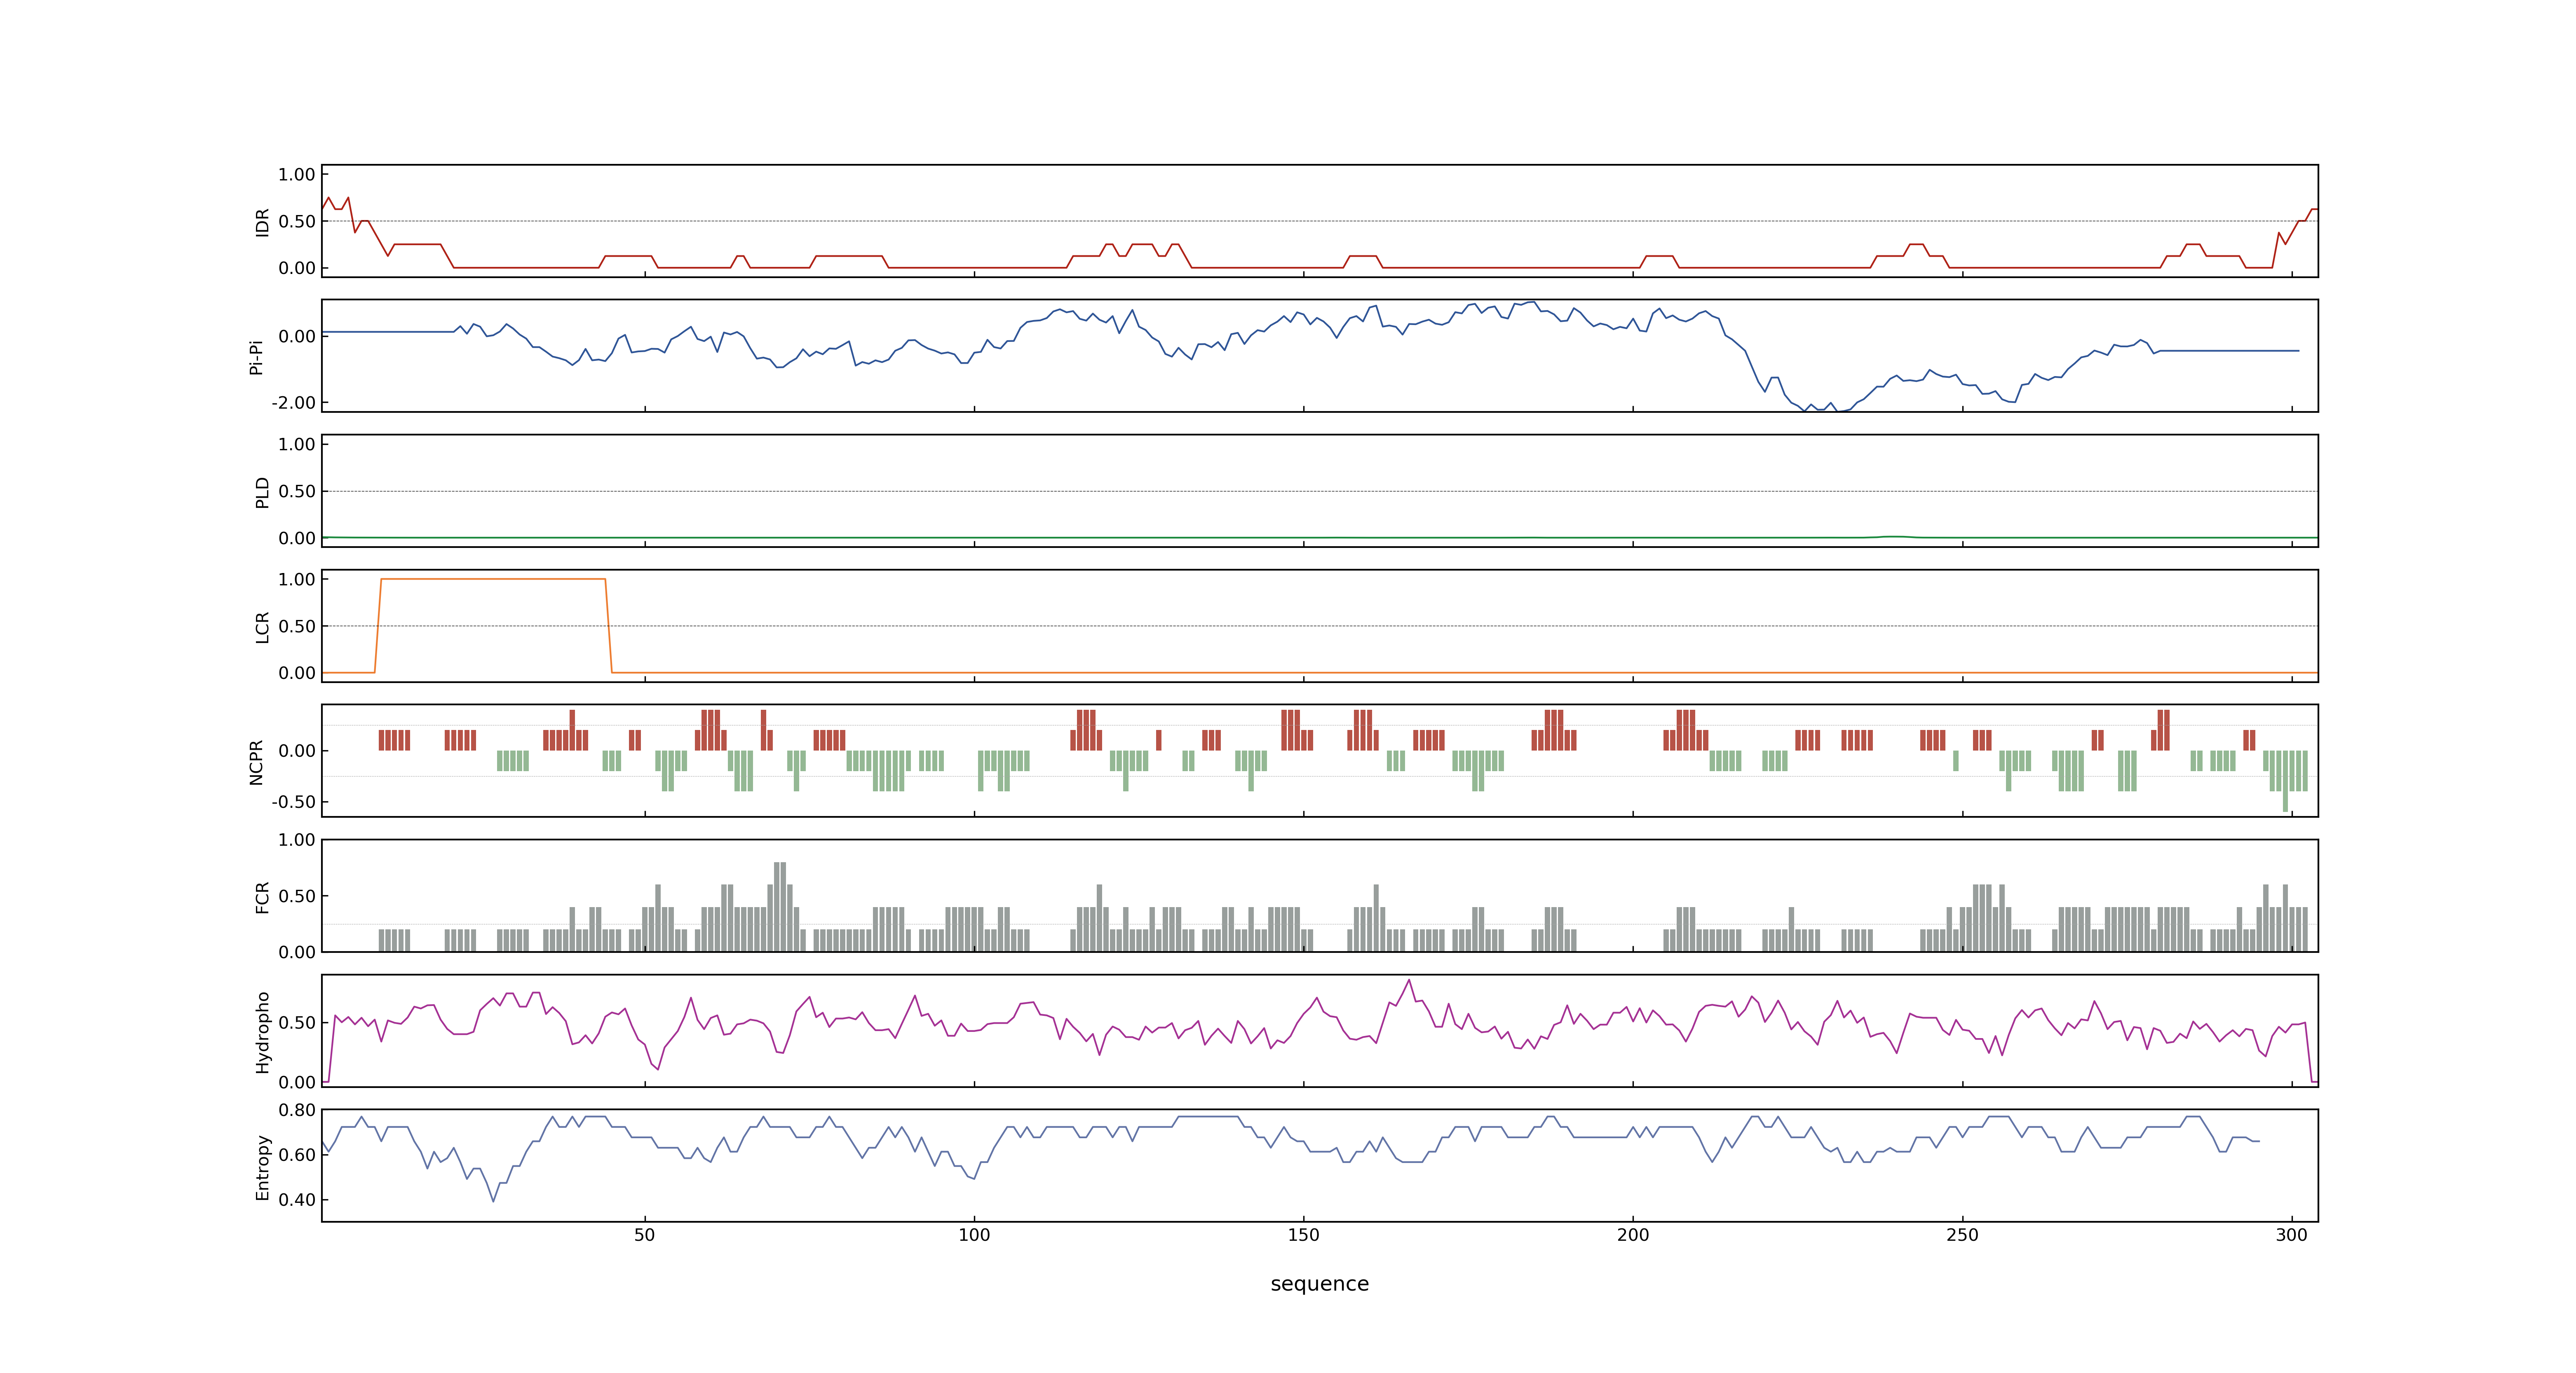Click the 1.00 tick on IDR axis
This screenshot has width=2576, height=1373.
(297, 175)
